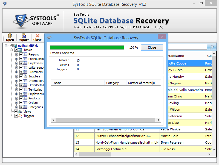Screen dimensions: 219x165
Task: Uncheck the Regions checkbox
Action: point(21,54)
